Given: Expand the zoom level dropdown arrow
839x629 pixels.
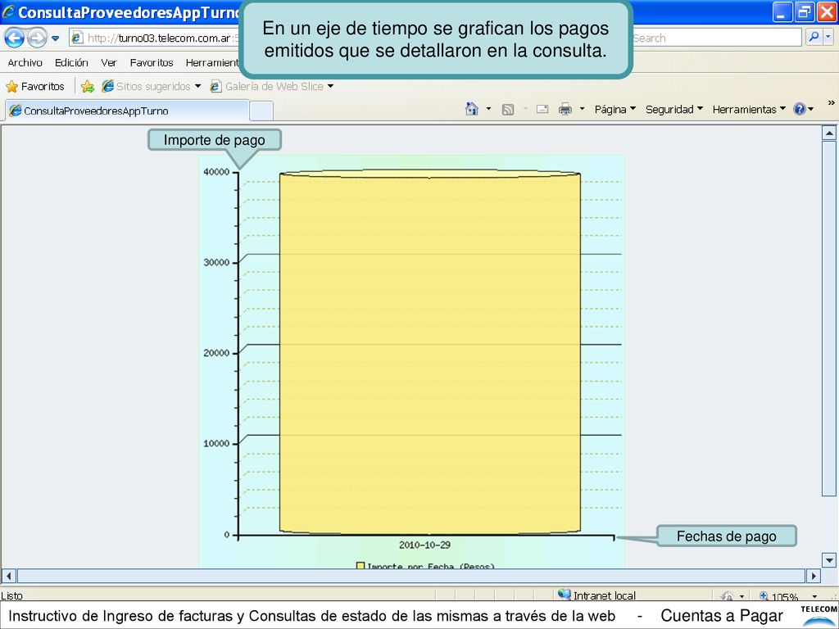Looking at the screenshot, I should (x=814, y=596).
